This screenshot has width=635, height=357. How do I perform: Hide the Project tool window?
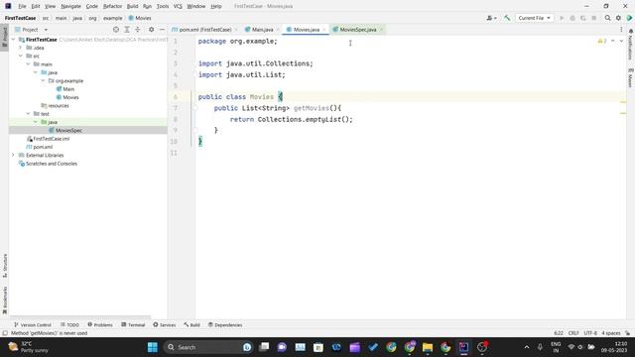tap(162, 30)
